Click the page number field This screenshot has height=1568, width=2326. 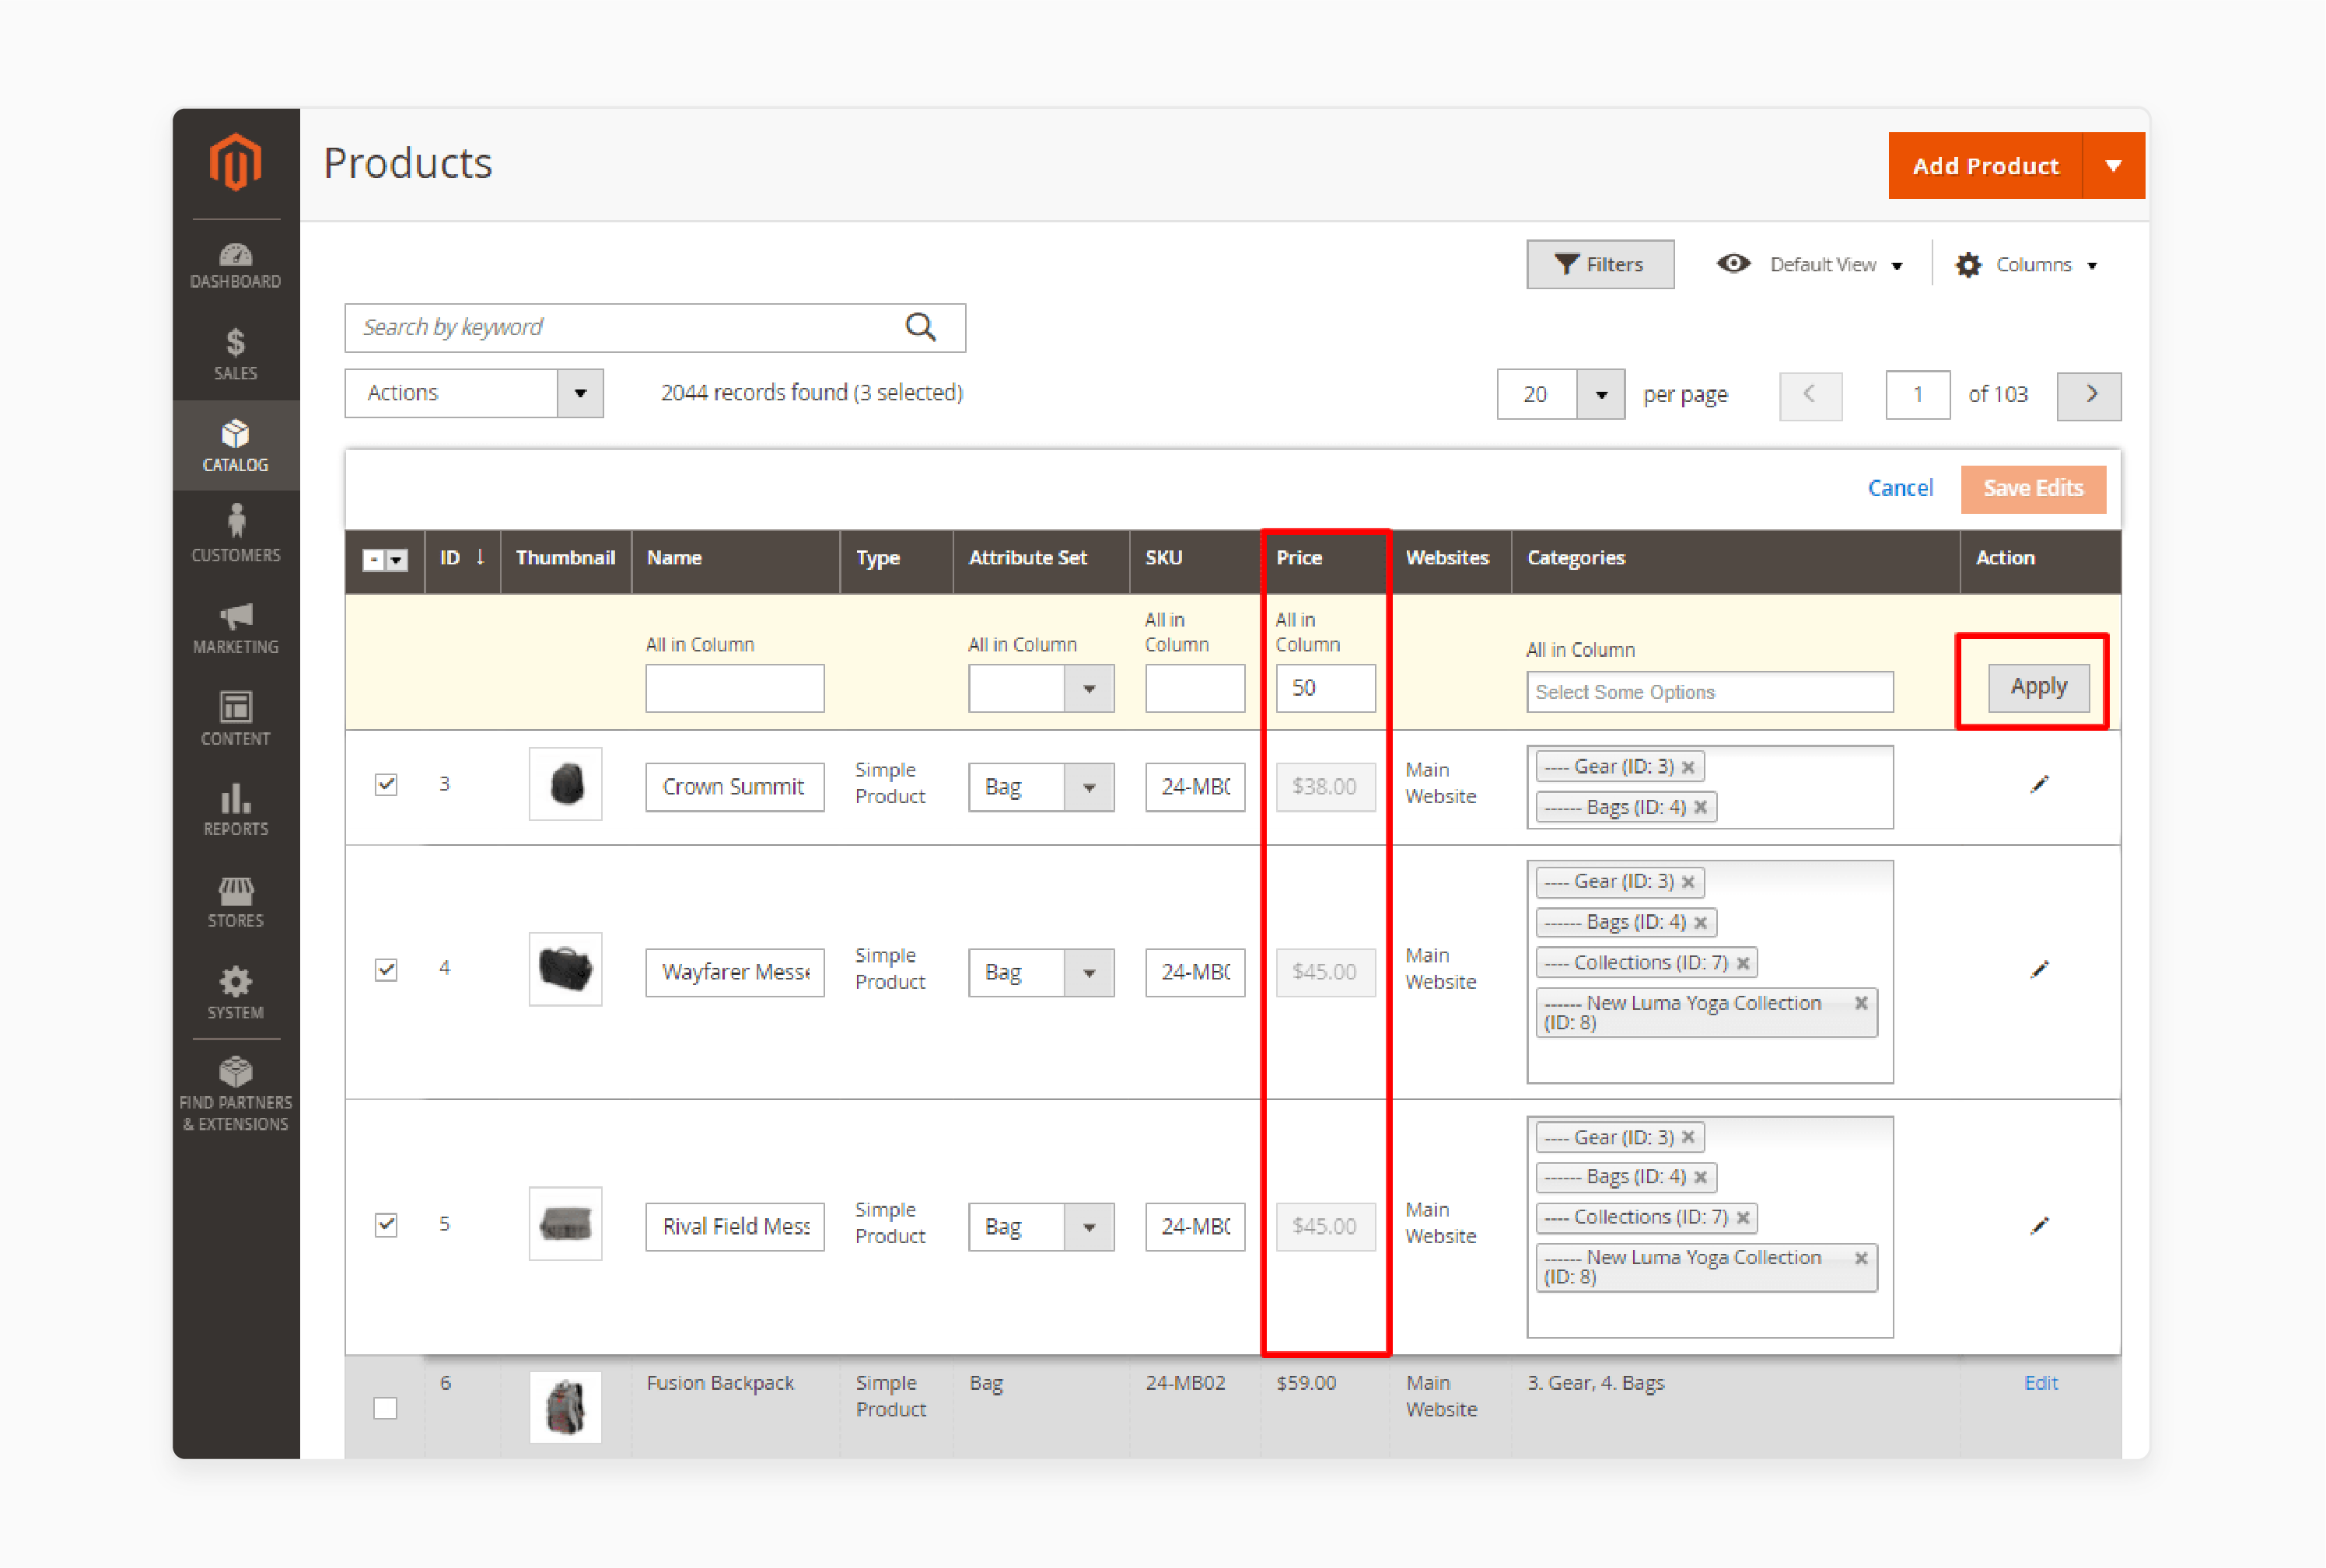click(1918, 395)
